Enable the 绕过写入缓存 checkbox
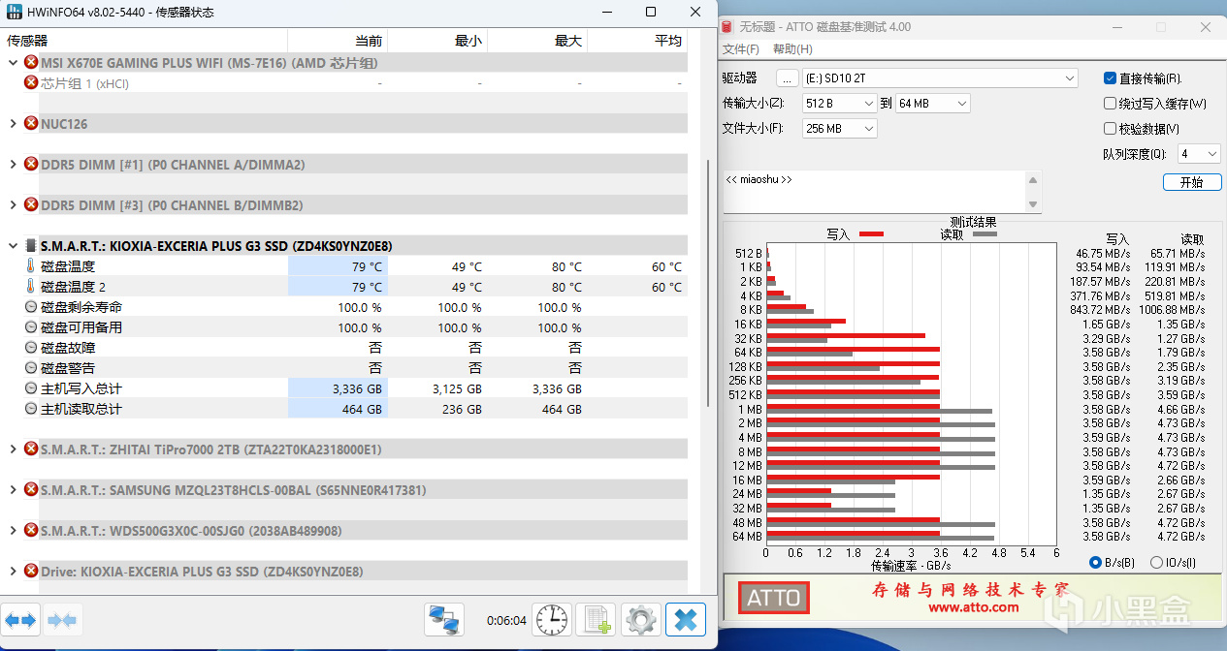The height and width of the screenshot is (651, 1227). coord(1111,104)
